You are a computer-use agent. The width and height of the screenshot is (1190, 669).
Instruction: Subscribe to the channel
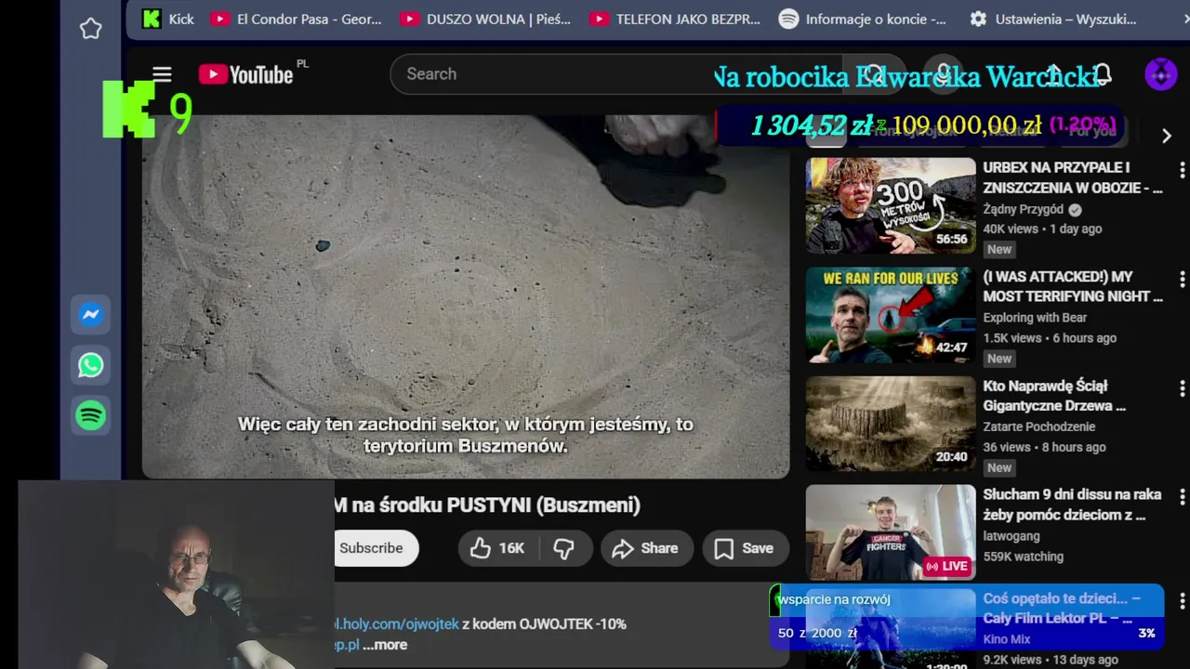(376, 548)
